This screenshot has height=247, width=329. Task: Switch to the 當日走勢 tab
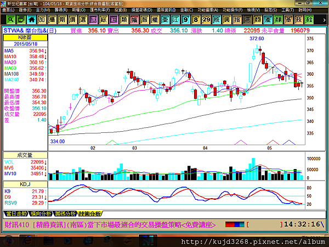coord(16,214)
